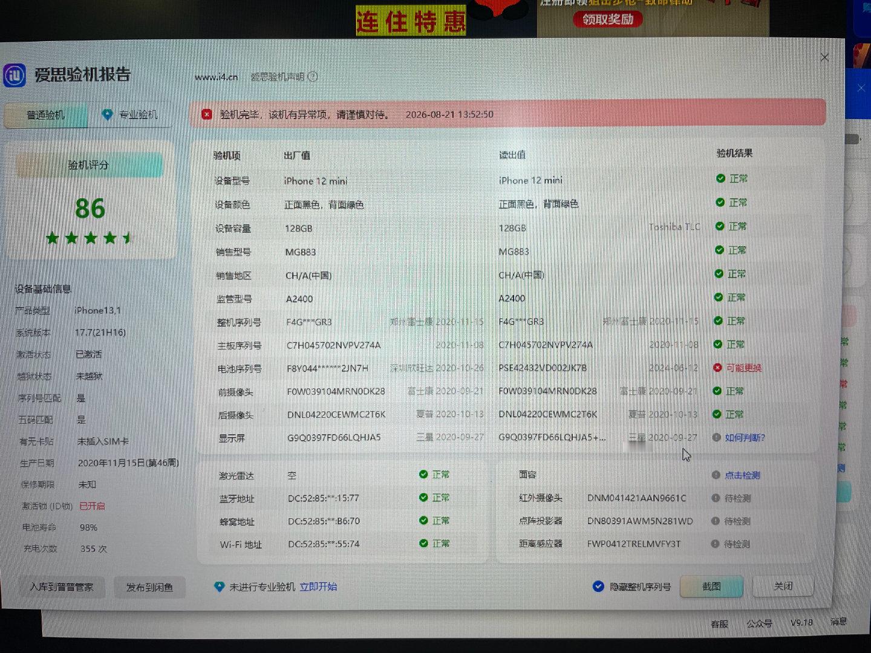
Task: Open 公众号 in the bottom bar
Action: coord(760,623)
